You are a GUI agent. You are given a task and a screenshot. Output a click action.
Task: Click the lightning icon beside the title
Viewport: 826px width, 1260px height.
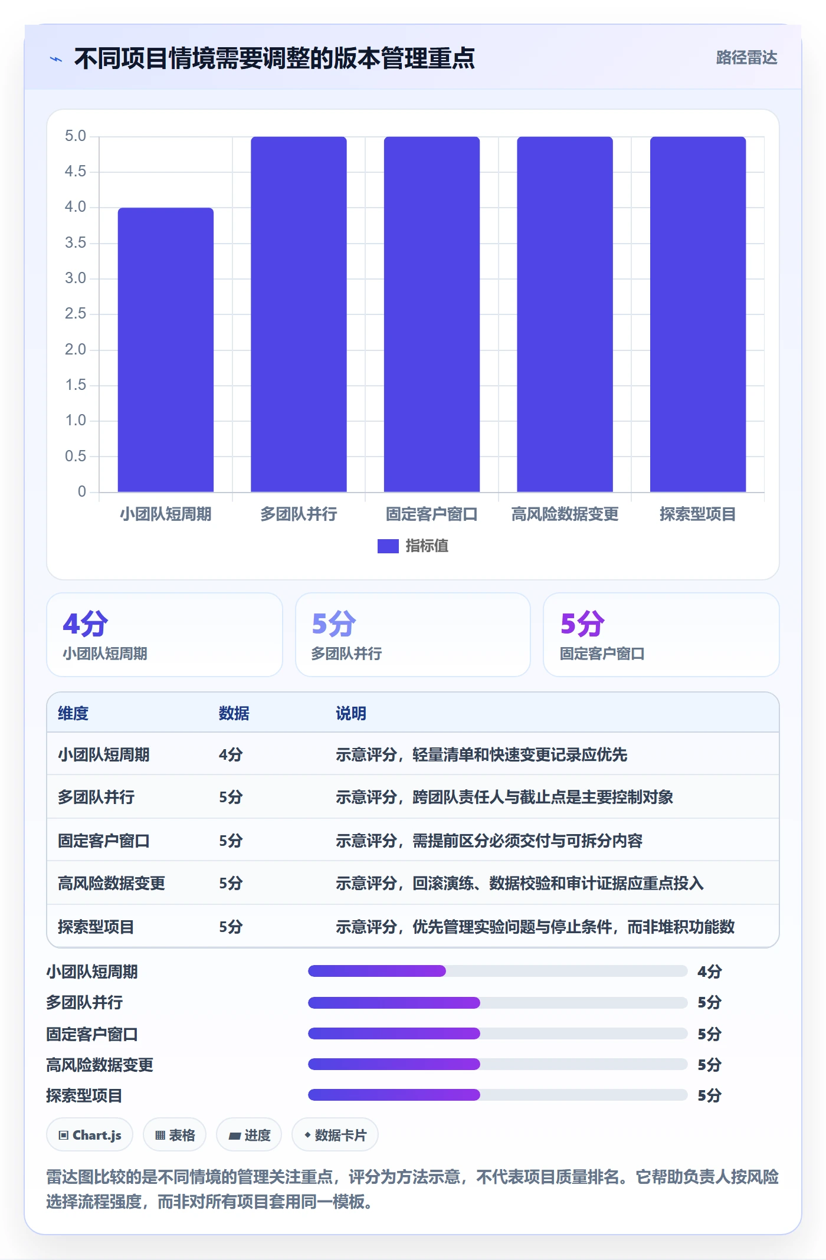[x=56, y=59]
